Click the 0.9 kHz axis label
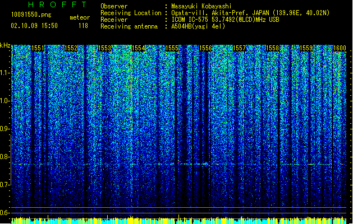This screenshot has height=224, width=353. tap(5, 129)
